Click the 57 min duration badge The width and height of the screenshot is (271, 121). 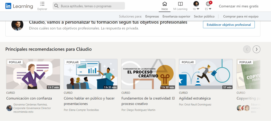pos(227,87)
